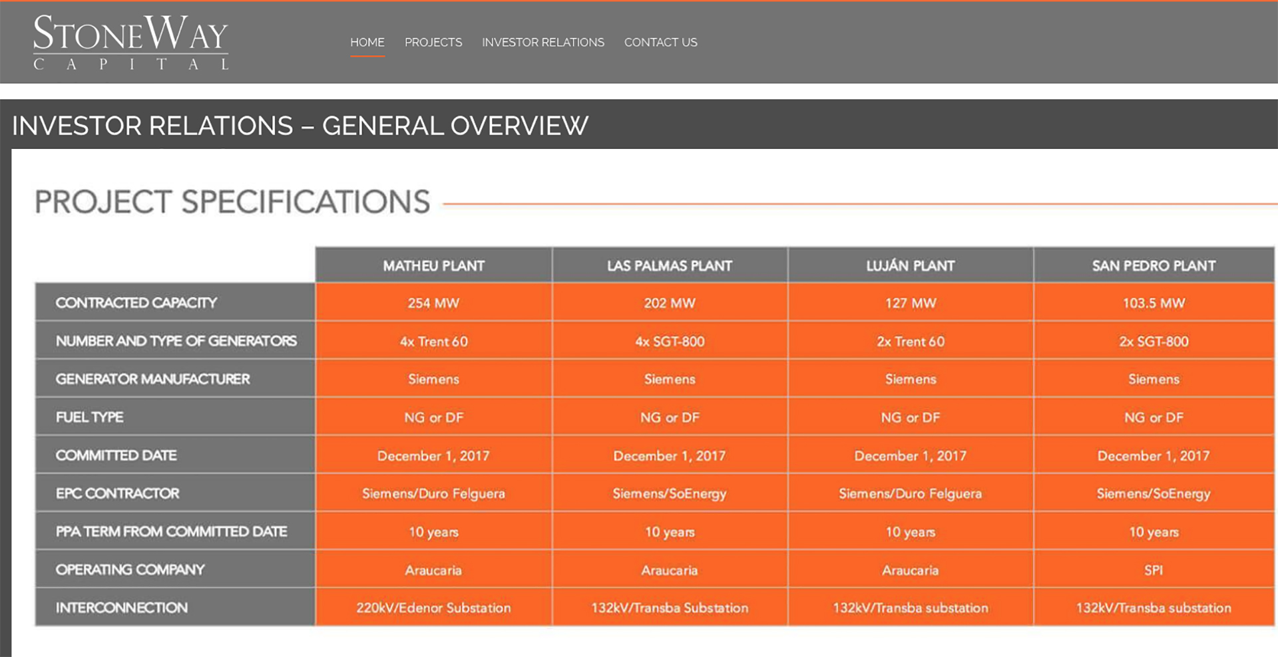Click the 2x Trent 60 cell

[911, 341]
